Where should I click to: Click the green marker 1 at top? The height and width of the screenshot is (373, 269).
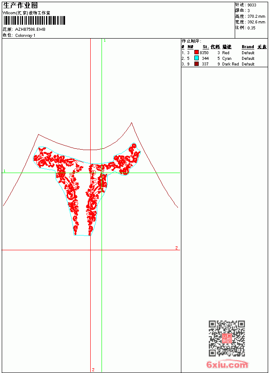(105, 41)
